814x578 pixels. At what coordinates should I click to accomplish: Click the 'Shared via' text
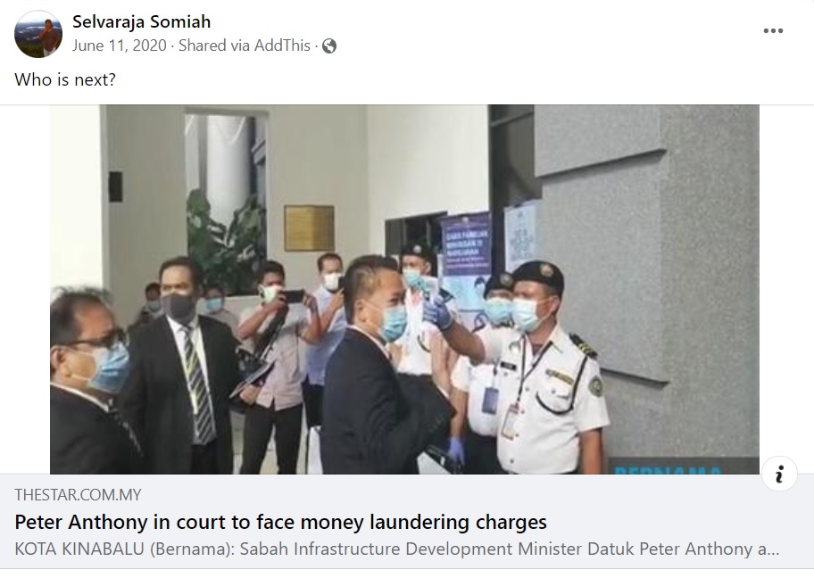[215, 45]
